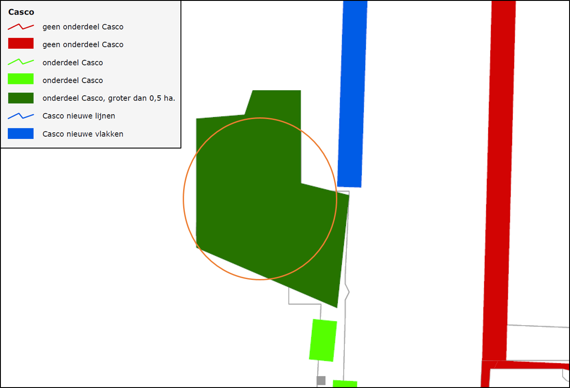Click the red zigzag line legend symbol
Image resolution: width=570 pixels, height=388 pixels.
pyautogui.click(x=21, y=27)
